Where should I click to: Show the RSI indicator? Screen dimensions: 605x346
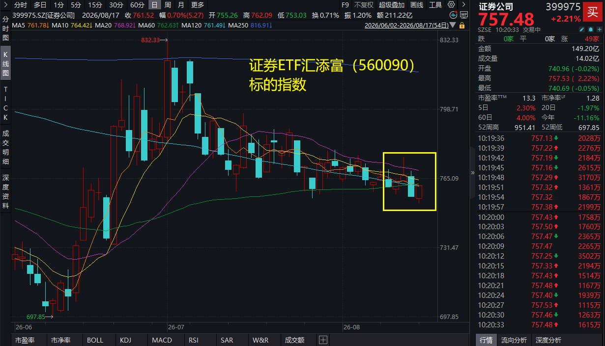coord(194,340)
